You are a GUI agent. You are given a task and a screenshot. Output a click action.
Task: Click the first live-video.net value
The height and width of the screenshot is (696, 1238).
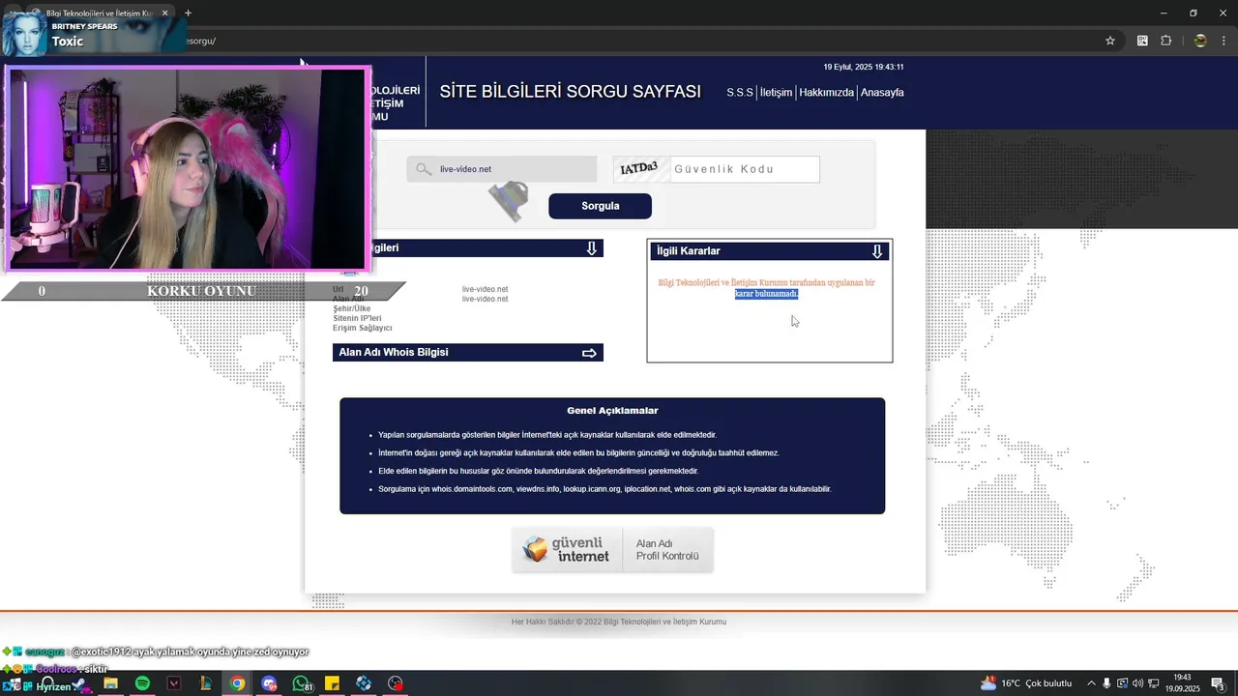(485, 289)
